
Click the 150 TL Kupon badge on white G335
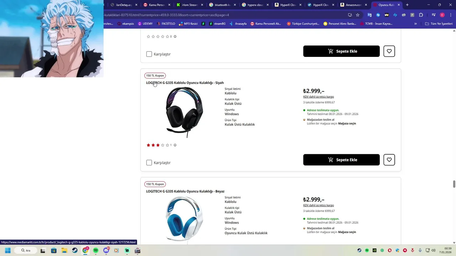coord(155,184)
